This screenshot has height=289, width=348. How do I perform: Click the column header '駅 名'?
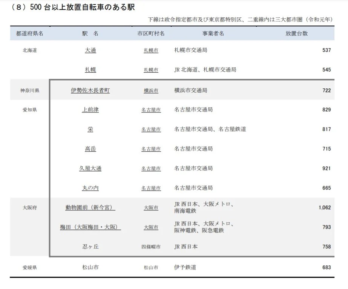coord(90,33)
